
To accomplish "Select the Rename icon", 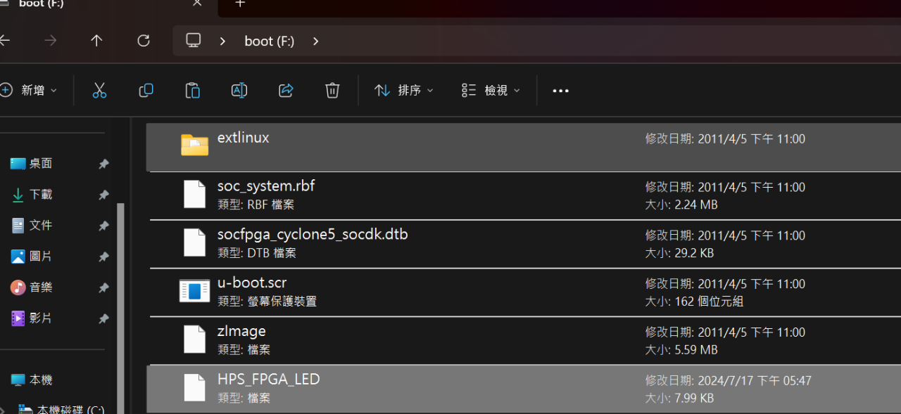I will click(x=239, y=90).
